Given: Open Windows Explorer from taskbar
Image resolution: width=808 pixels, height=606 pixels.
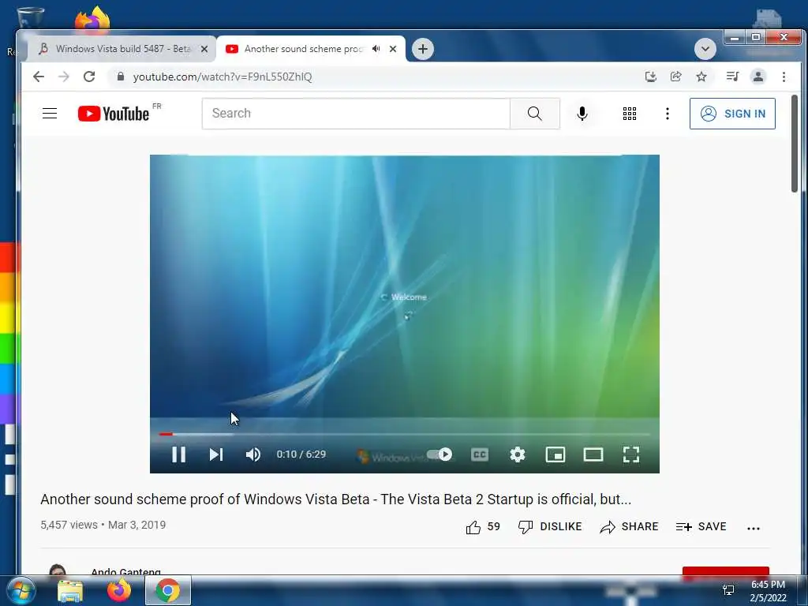Looking at the screenshot, I should click(70, 590).
